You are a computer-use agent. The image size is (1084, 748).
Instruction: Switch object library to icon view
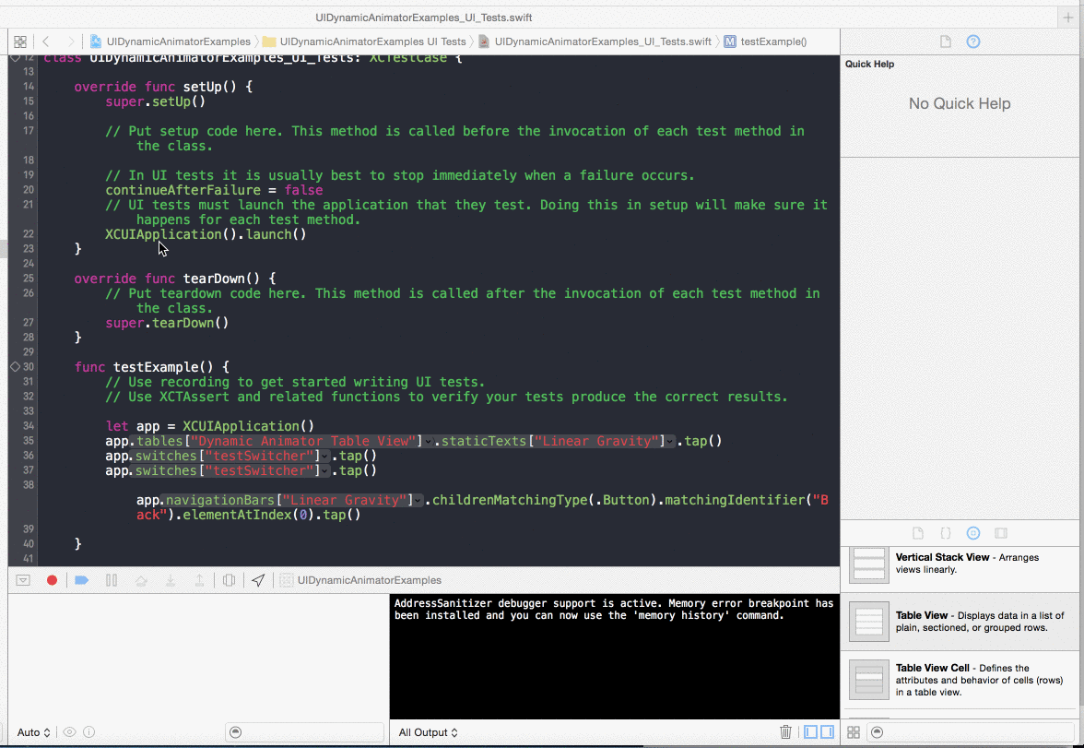click(854, 732)
